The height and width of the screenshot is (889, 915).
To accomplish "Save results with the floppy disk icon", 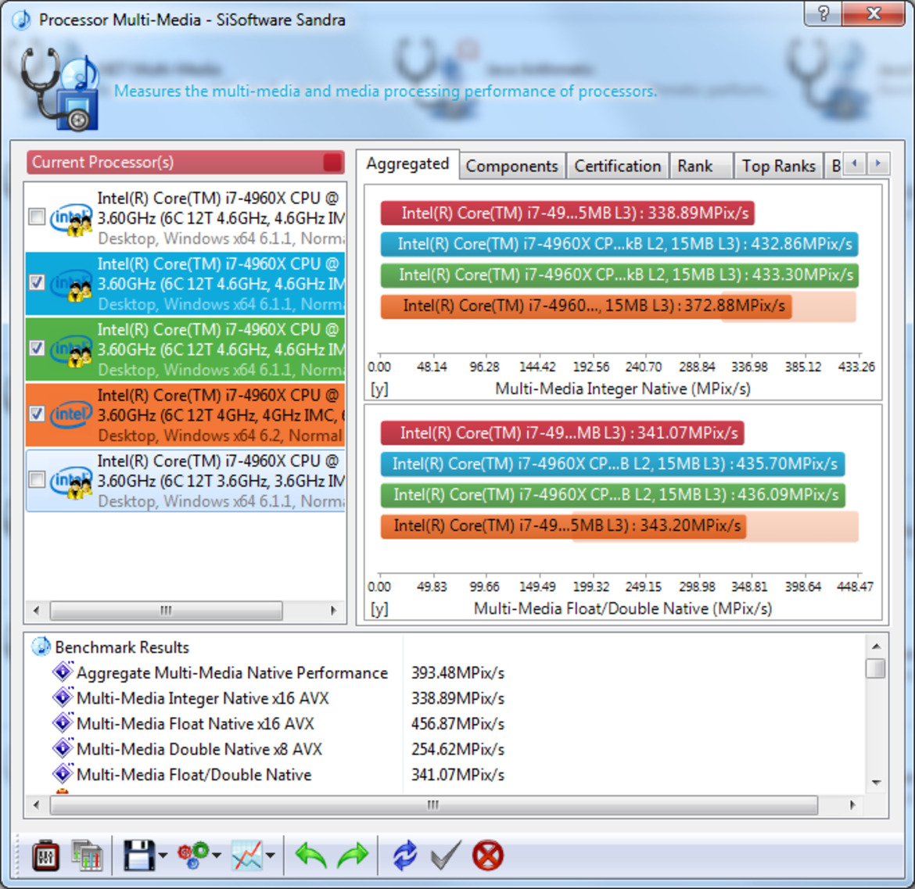I will (x=139, y=855).
